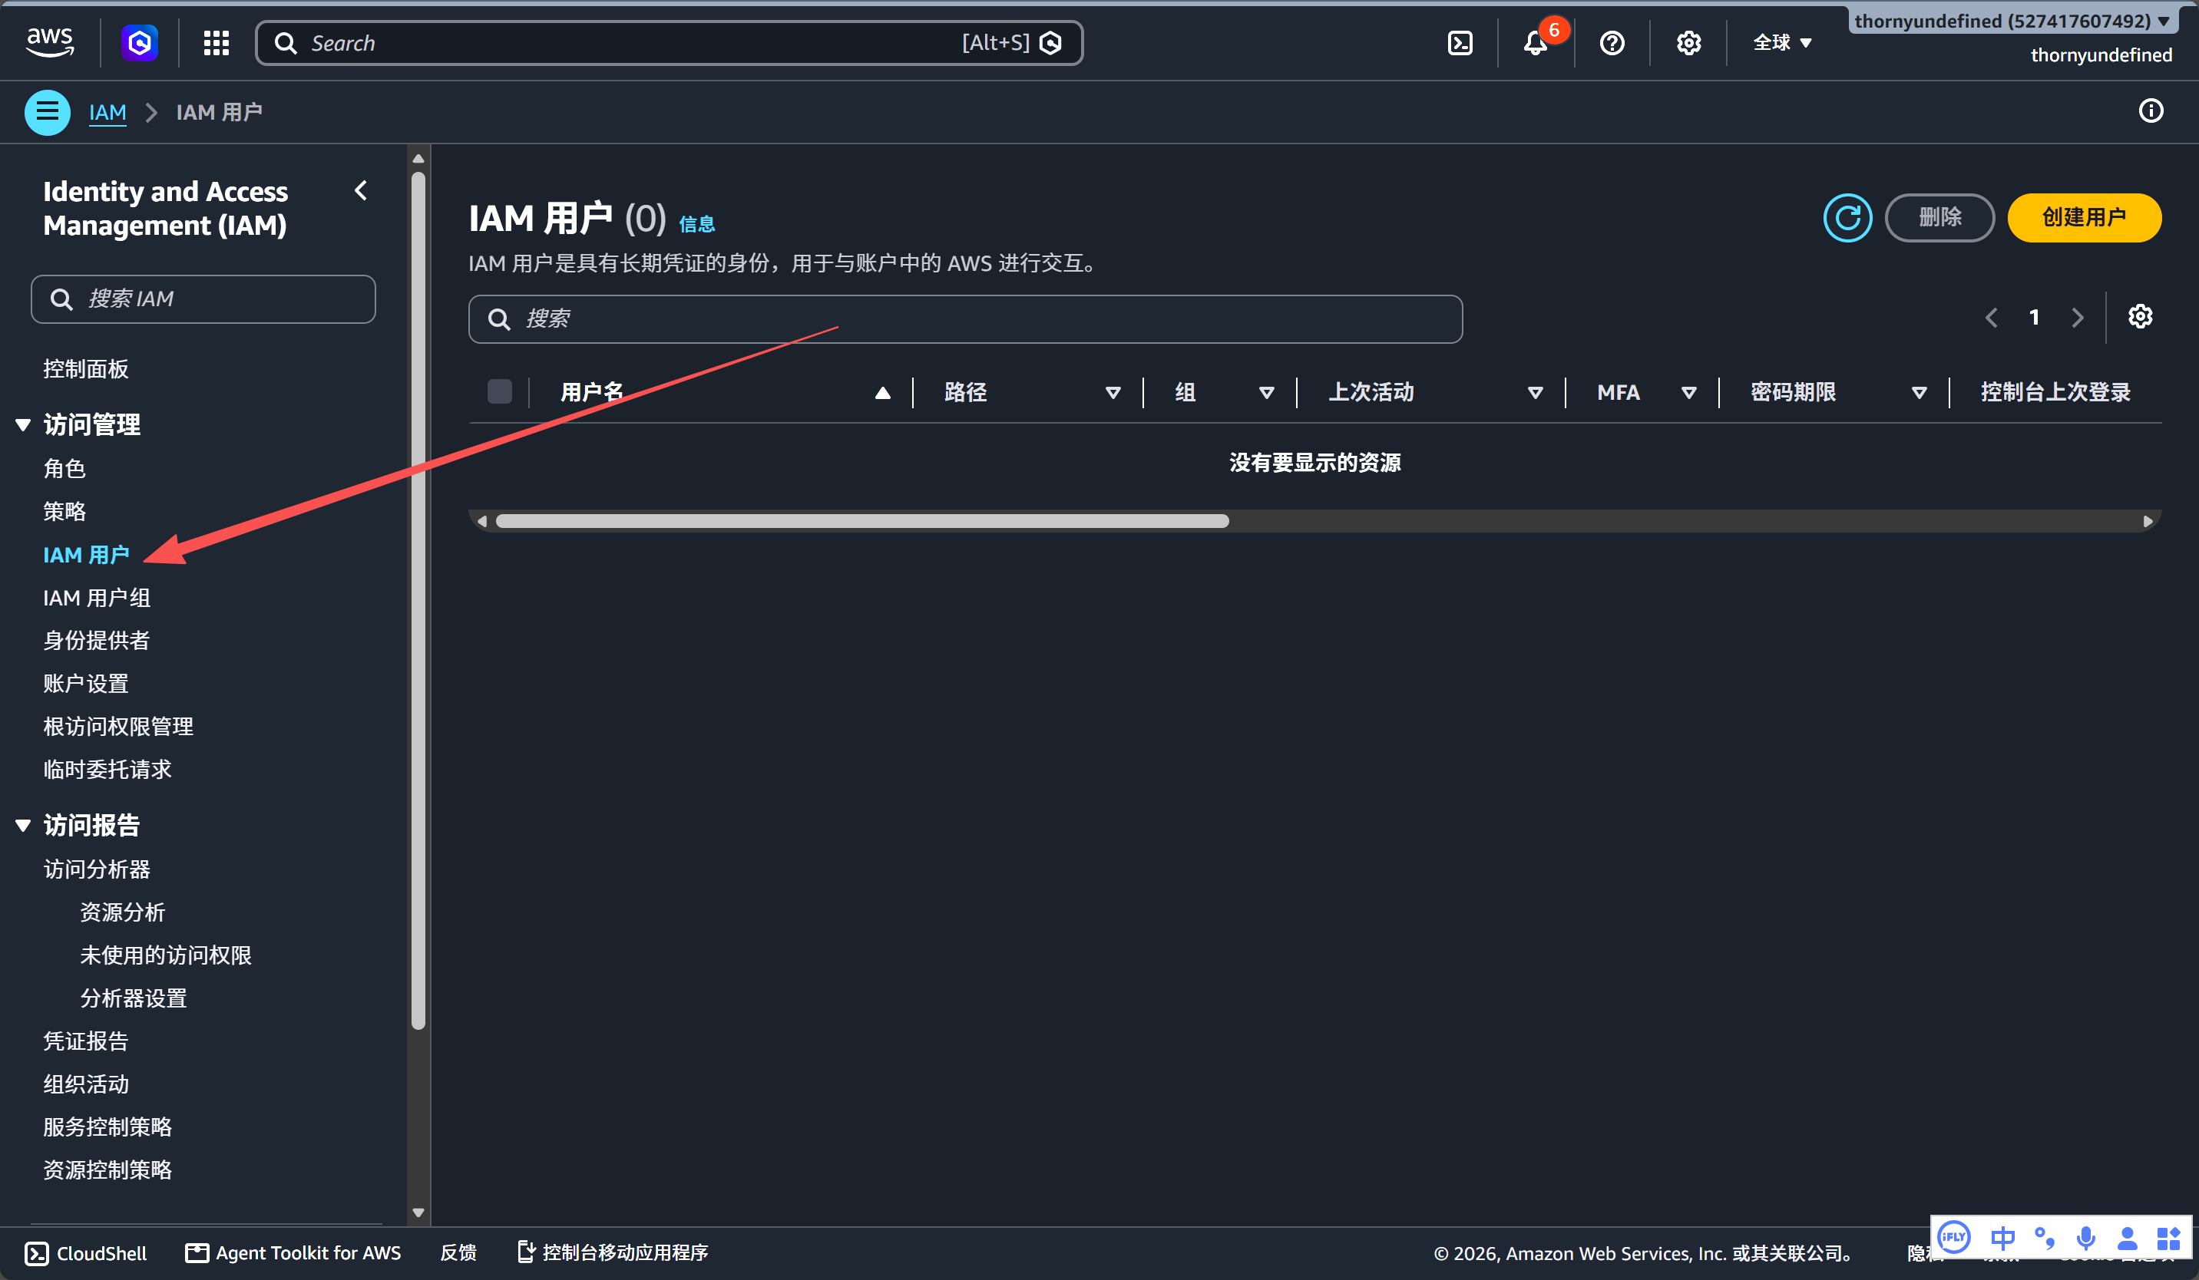This screenshot has height=1280, width=2199.
Task: Open the info panel icon at right
Action: pos(2151,111)
